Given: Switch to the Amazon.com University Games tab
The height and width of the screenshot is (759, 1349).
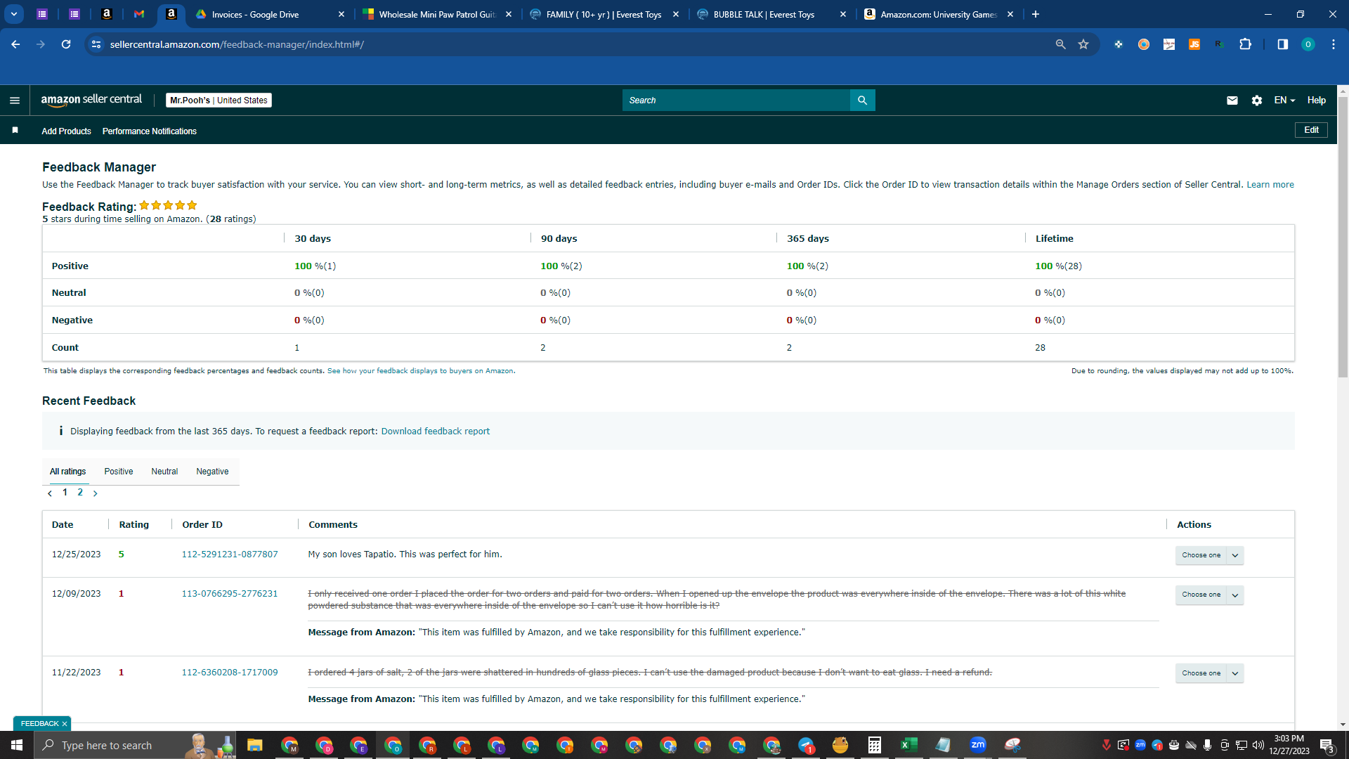Looking at the screenshot, I should [939, 14].
